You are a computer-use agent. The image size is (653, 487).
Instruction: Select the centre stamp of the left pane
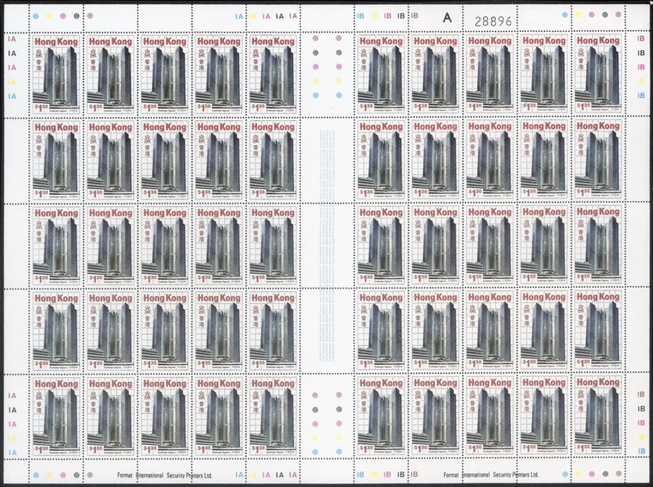pos(165,246)
